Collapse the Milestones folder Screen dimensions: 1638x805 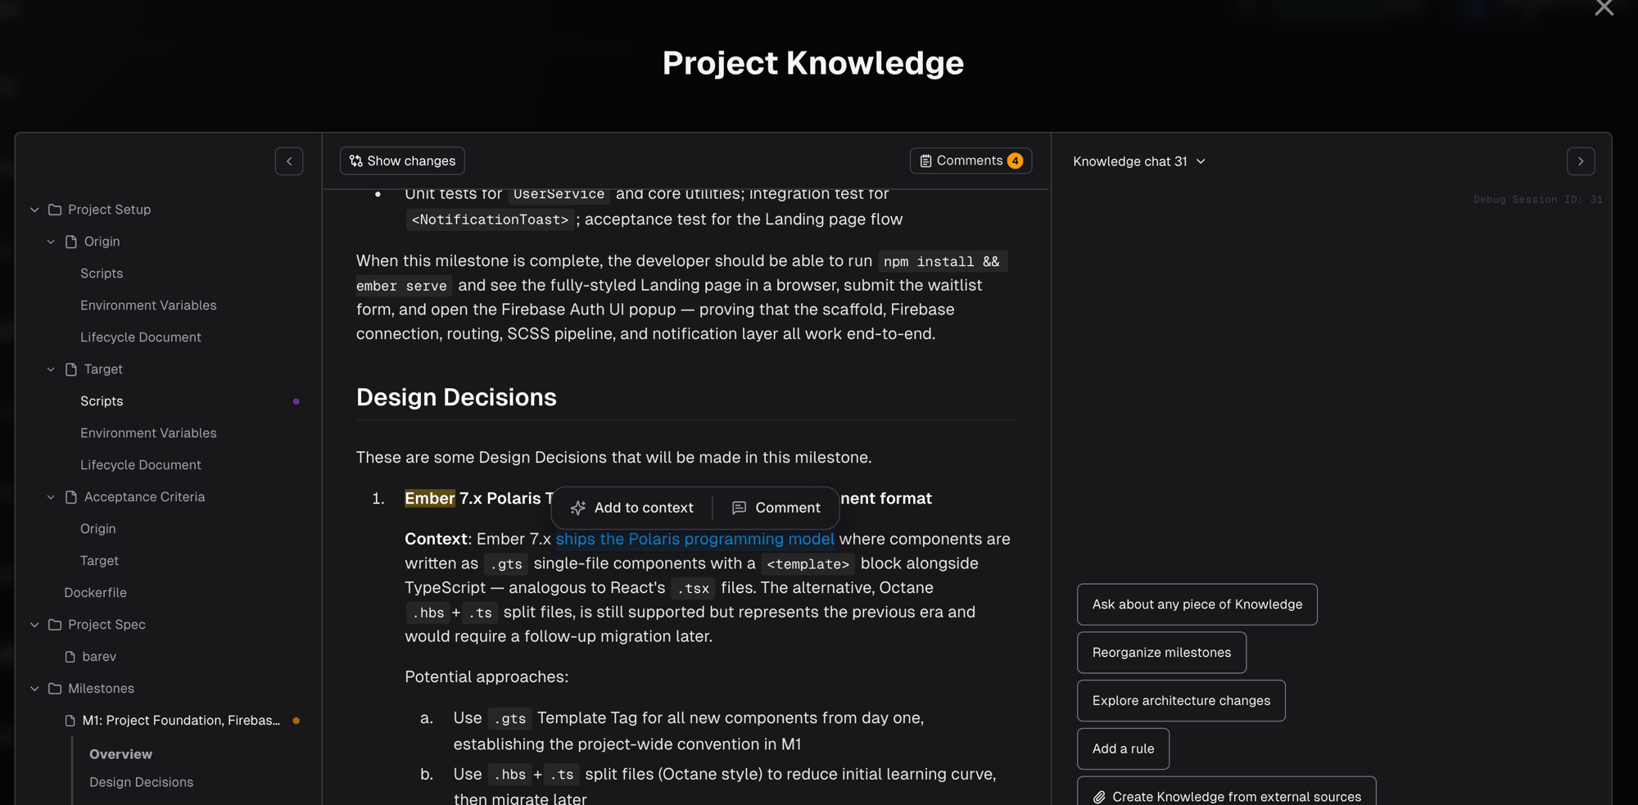[x=34, y=689]
